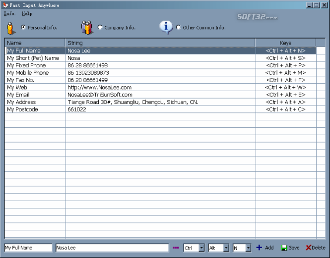Click the <Ctrl + Alt + M> keys cell
This screenshot has height=258, width=330.
tap(285, 73)
